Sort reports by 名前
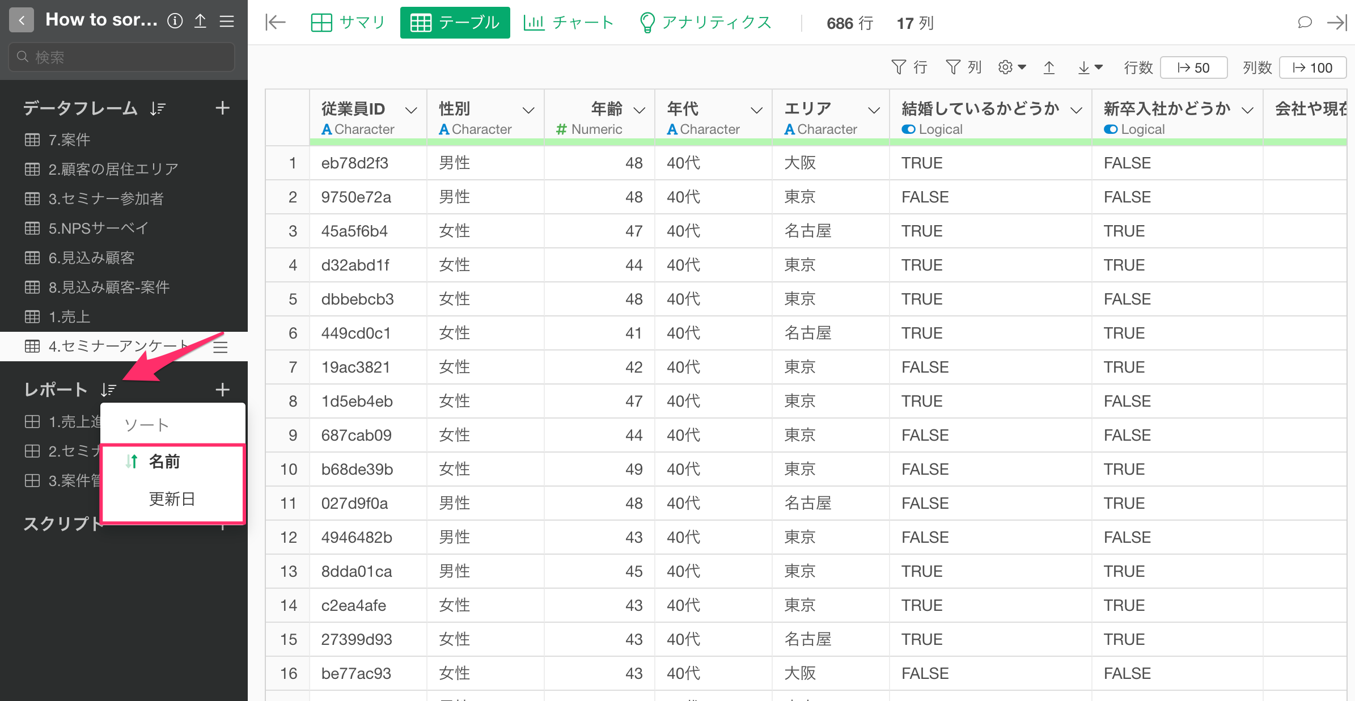The width and height of the screenshot is (1355, 701). [x=172, y=462]
